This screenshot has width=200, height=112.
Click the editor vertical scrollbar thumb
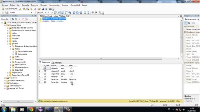point(181,37)
